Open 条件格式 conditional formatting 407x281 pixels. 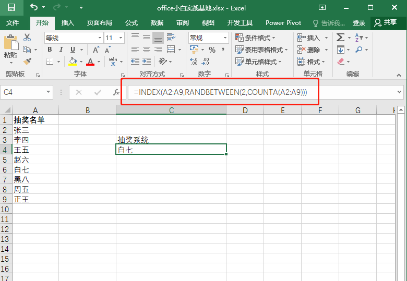pyautogui.click(x=255, y=38)
